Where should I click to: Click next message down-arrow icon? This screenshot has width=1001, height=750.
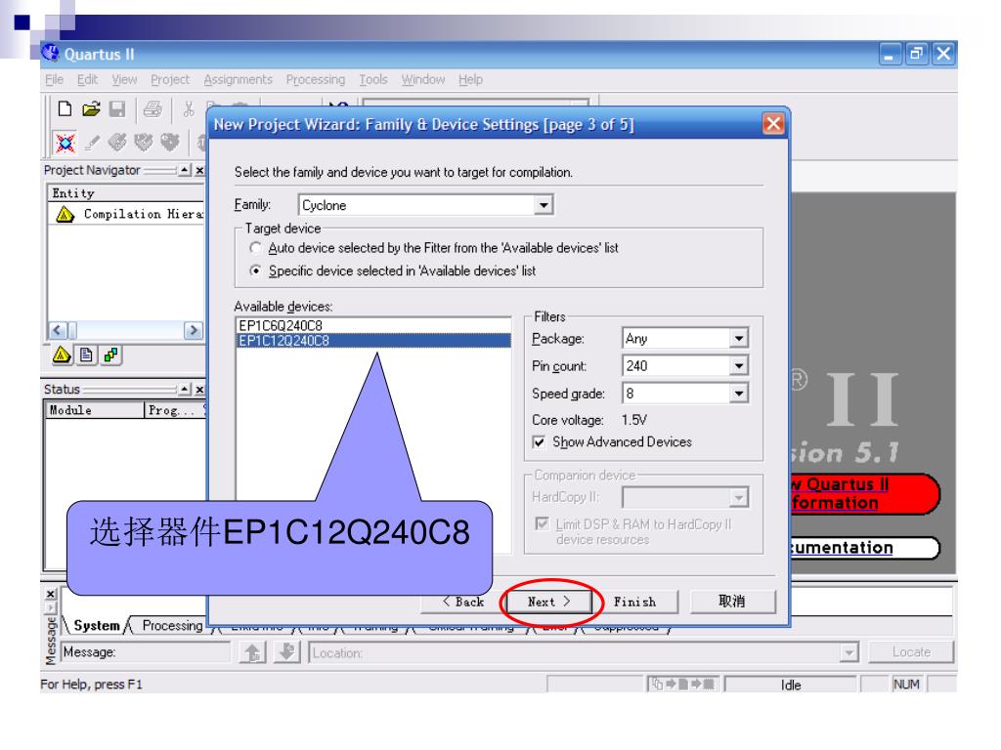pyautogui.click(x=287, y=651)
